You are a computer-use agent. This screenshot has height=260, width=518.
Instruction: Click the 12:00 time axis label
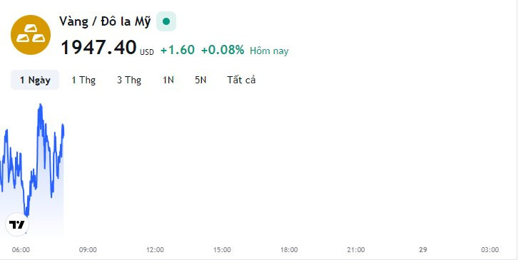[155, 250]
